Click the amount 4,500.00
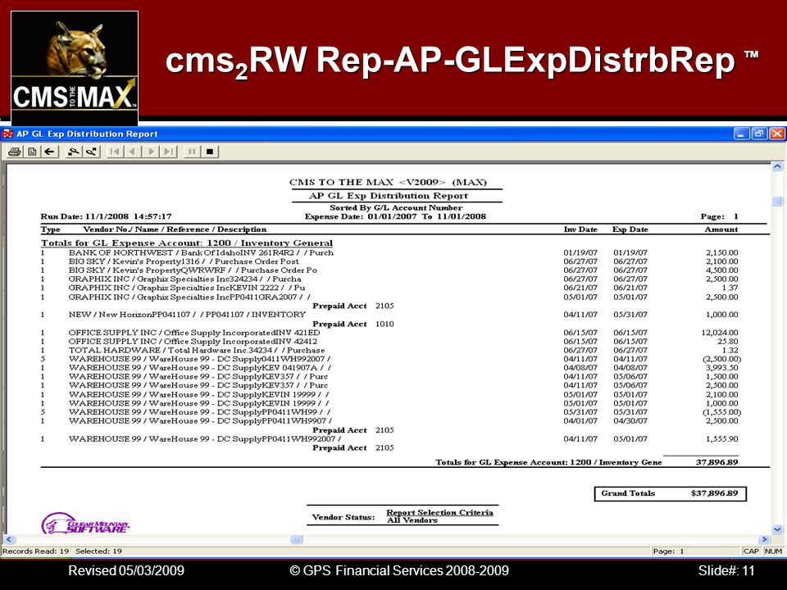 click(x=721, y=270)
